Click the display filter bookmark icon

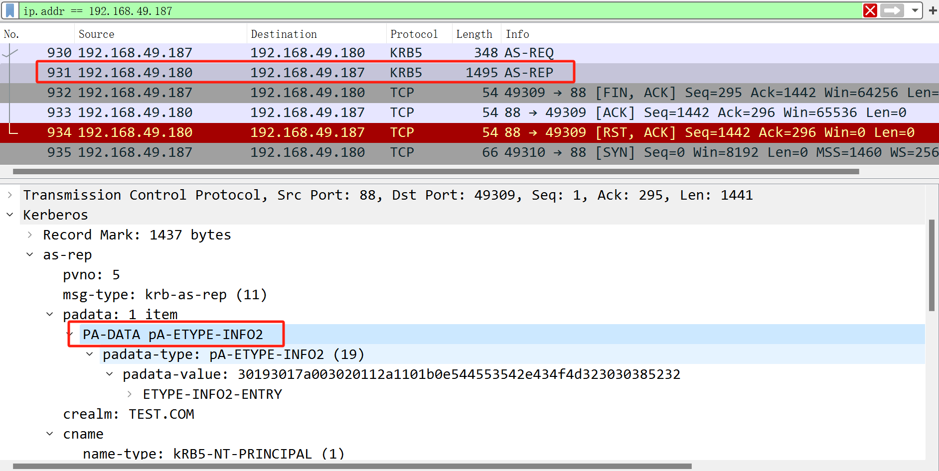(10, 10)
